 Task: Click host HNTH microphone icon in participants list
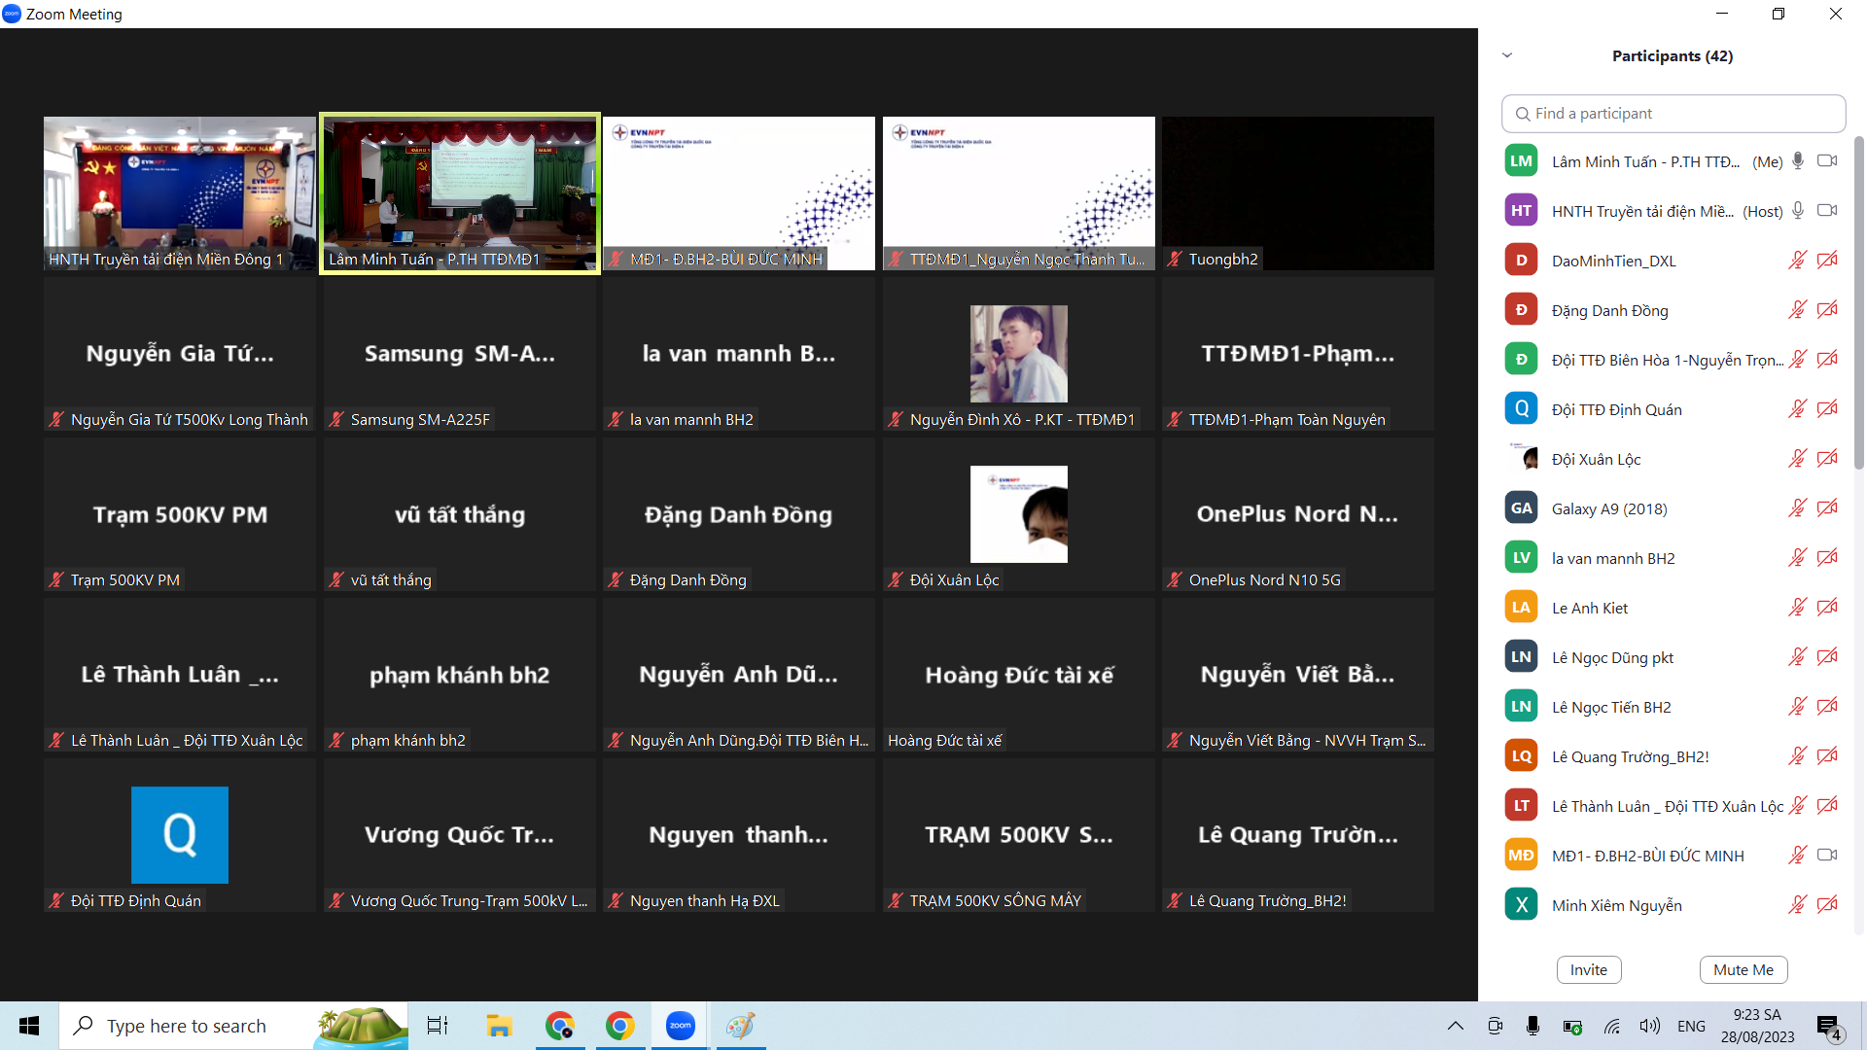[x=1798, y=211]
